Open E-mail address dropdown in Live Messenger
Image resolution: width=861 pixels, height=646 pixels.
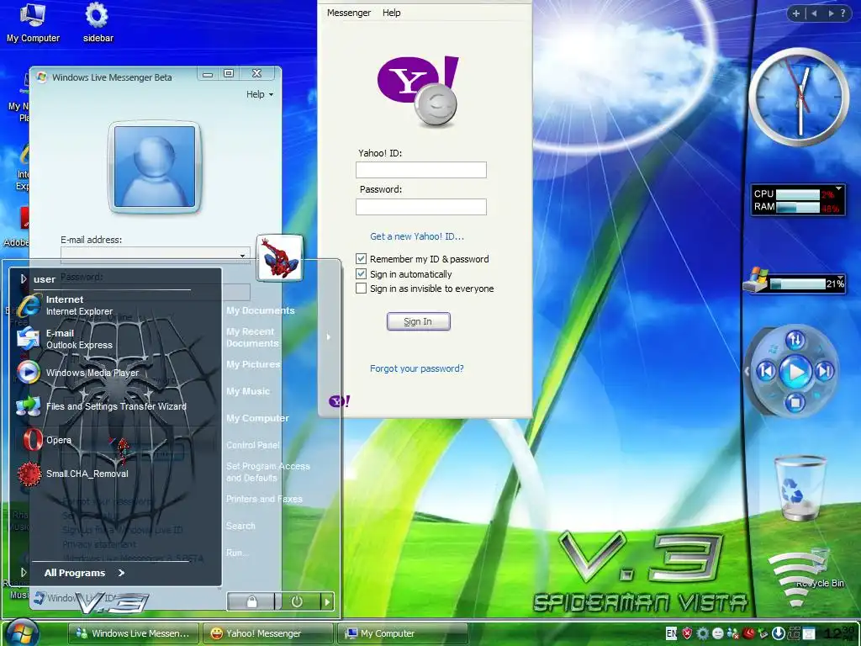pyautogui.click(x=242, y=256)
